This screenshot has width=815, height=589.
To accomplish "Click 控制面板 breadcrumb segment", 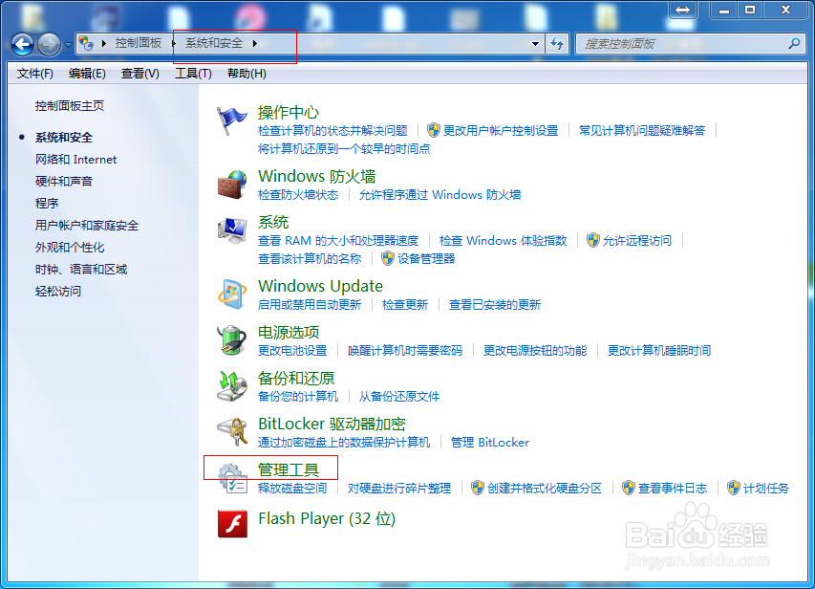I will (x=139, y=43).
